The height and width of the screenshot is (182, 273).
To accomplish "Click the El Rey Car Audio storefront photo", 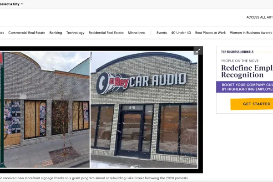I will (144, 110).
